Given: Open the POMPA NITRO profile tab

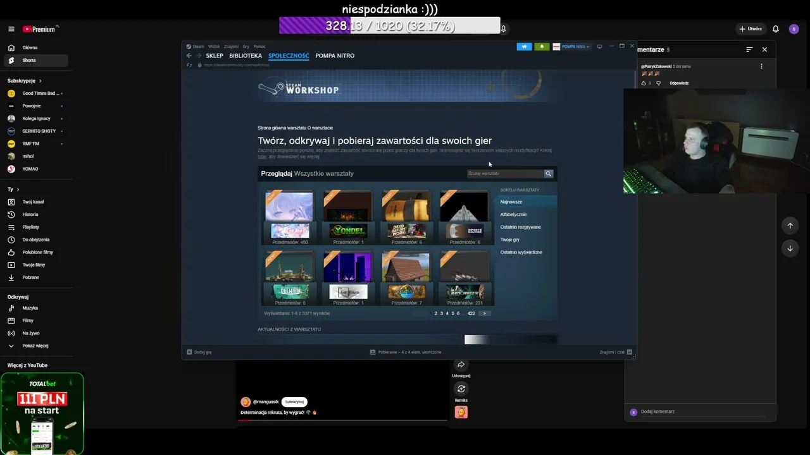Looking at the screenshot, I should click(x=335, y=56).
